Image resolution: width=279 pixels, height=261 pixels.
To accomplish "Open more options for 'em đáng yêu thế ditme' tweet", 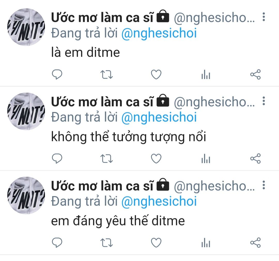I will [264, 185].
